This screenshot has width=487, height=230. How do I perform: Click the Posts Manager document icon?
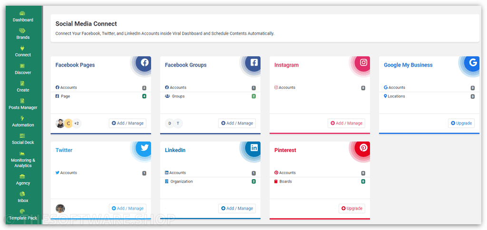pyautogui.click(x=22, y=101)
